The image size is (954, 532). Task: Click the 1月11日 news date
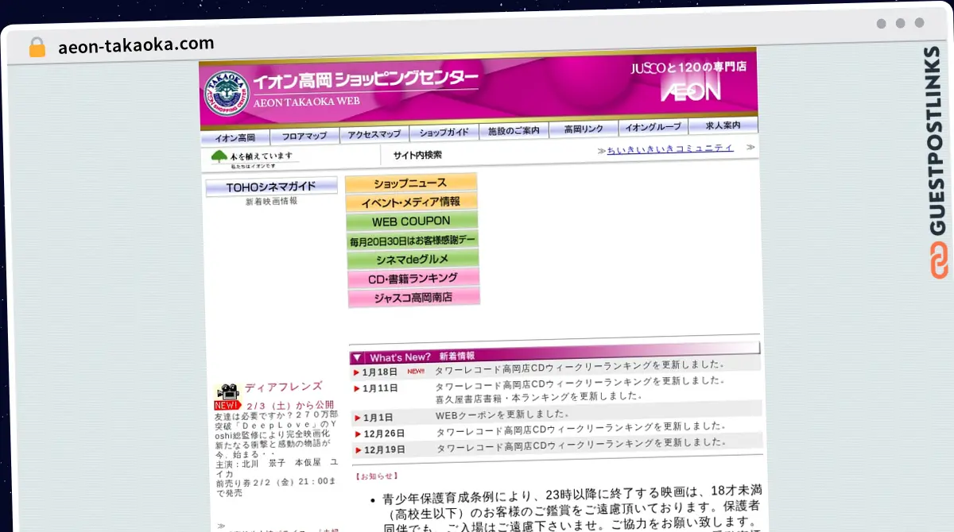(x=380, y=388)
